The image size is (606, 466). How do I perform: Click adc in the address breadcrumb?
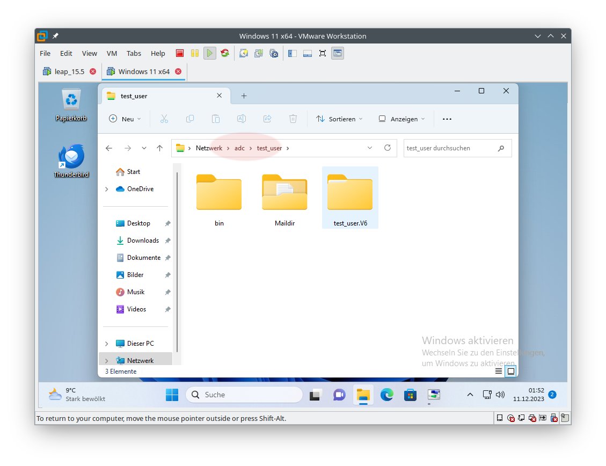pos(239,148)
